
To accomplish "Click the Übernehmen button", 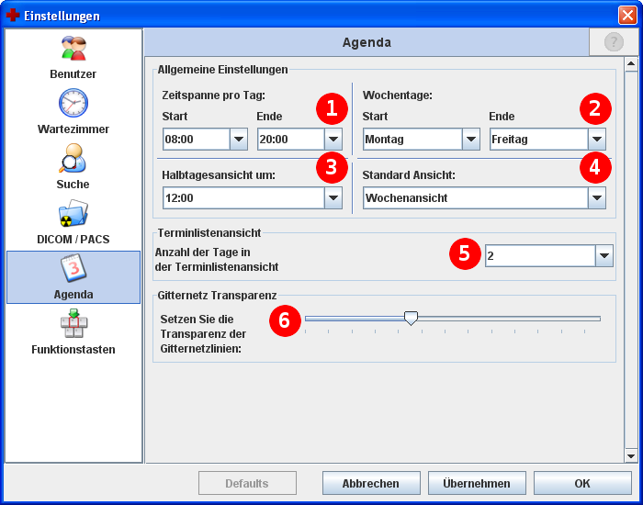I will (476, 483).
